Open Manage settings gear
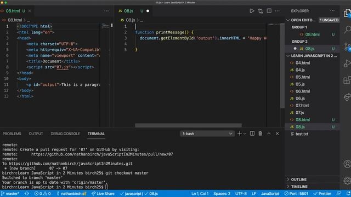The image size is (351, 197). tap(347, 181)
